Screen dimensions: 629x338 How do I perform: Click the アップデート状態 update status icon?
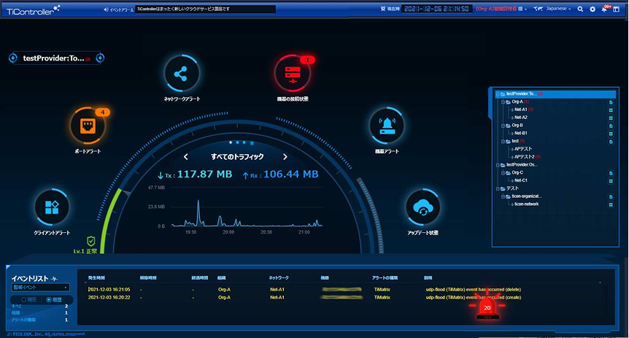[423, 209]
